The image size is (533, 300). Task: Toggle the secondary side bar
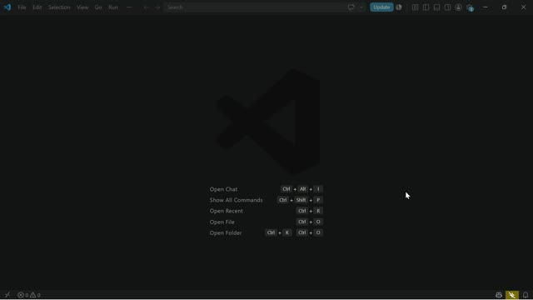pos(448,7)
